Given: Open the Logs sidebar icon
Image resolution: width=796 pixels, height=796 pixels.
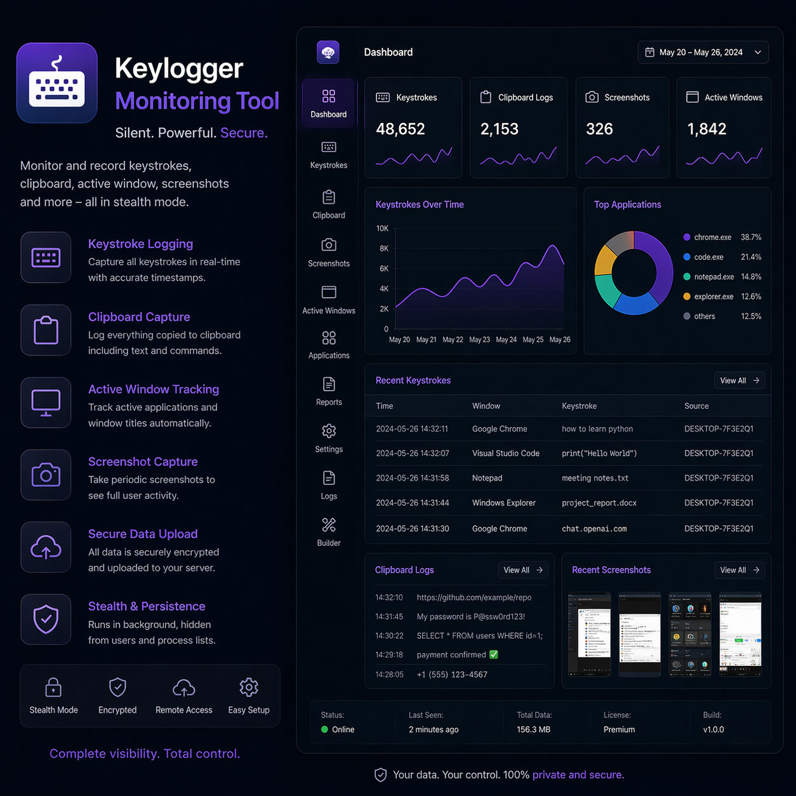Looking at the screenshot, I should [328, 479].
